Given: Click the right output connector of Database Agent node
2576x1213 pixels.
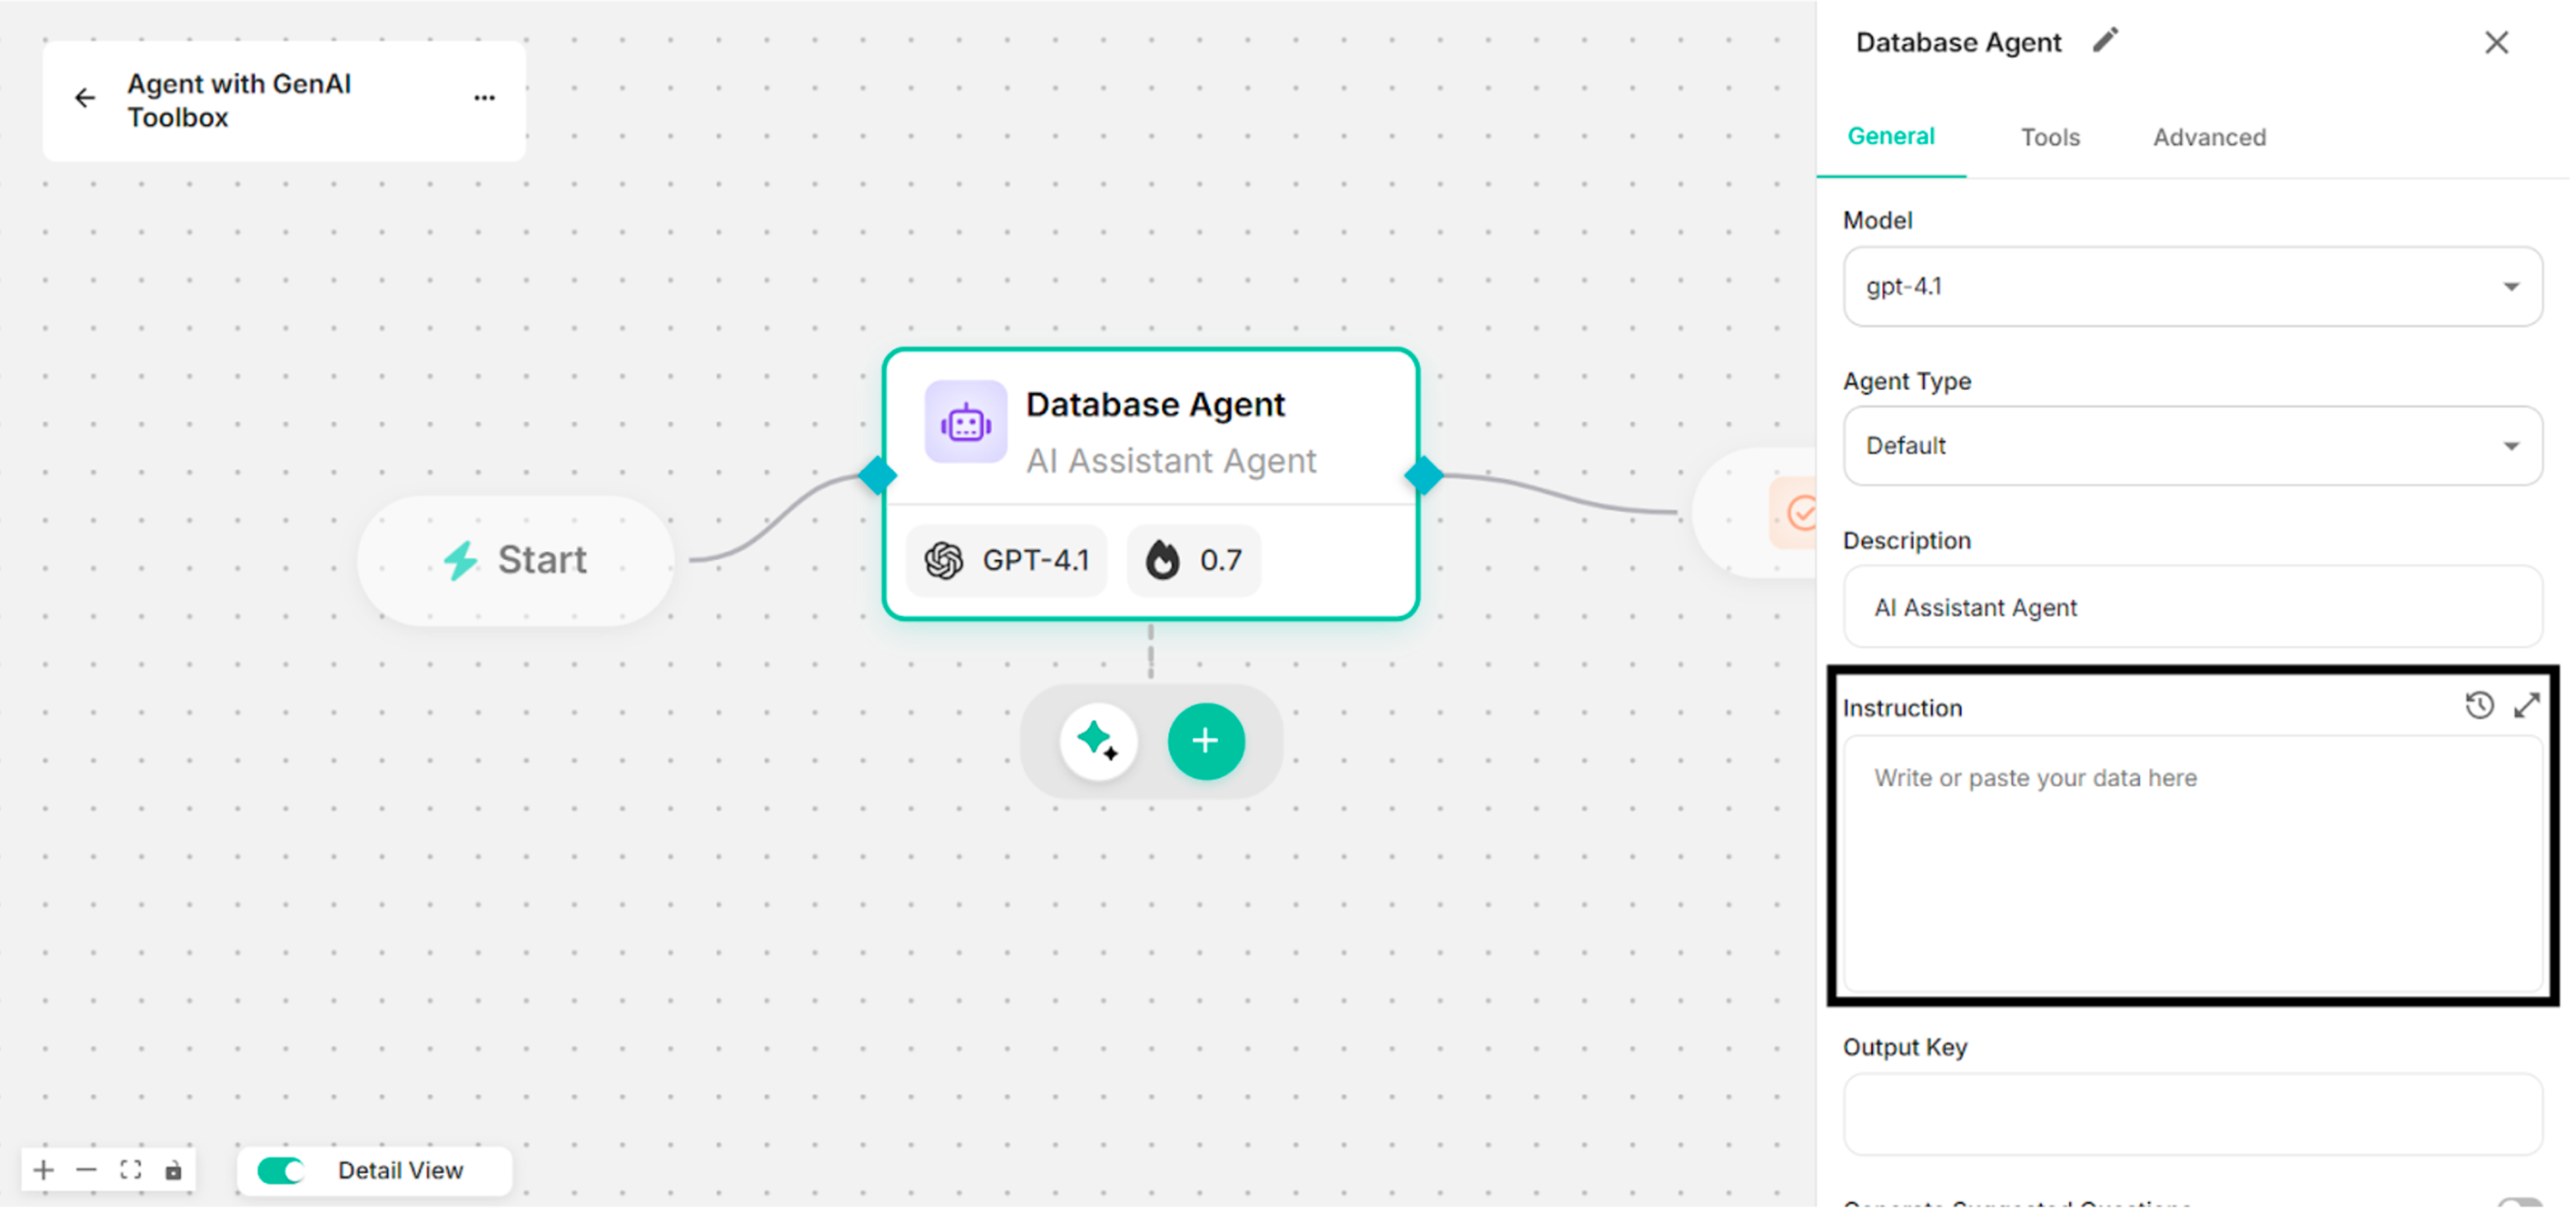Looking at the screenshot, I should point(1423,476).
